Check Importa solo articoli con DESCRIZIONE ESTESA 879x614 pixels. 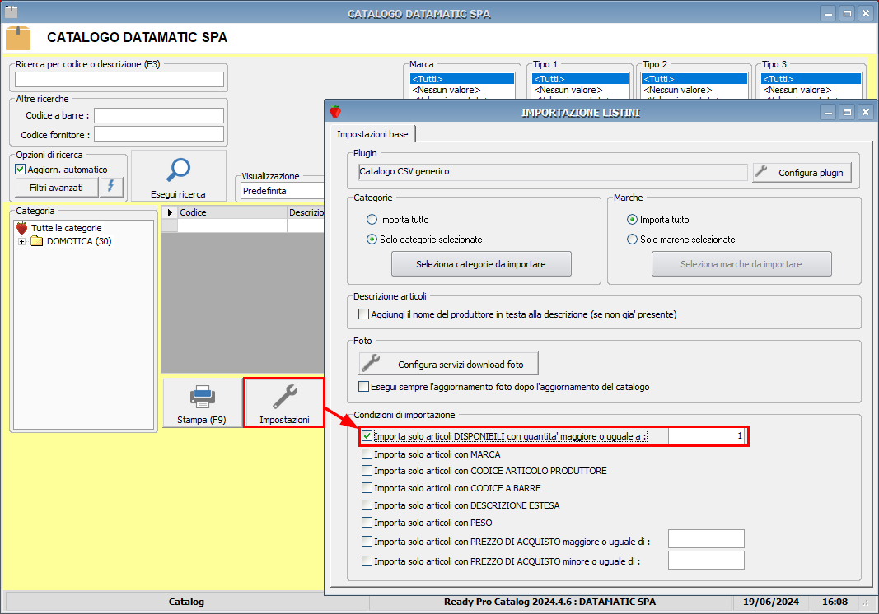(367, 505)
